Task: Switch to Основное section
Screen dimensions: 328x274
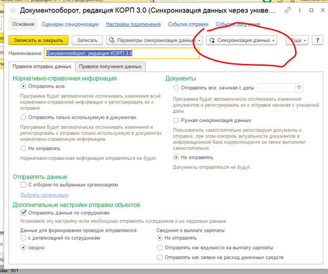Action: click(23, 24)
